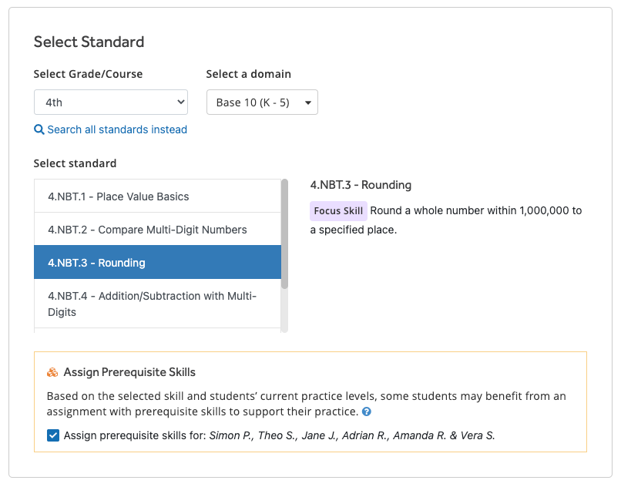Click the magnifying glass search icon
Viewport: 621px width, 487px height.
coord(39,130)
